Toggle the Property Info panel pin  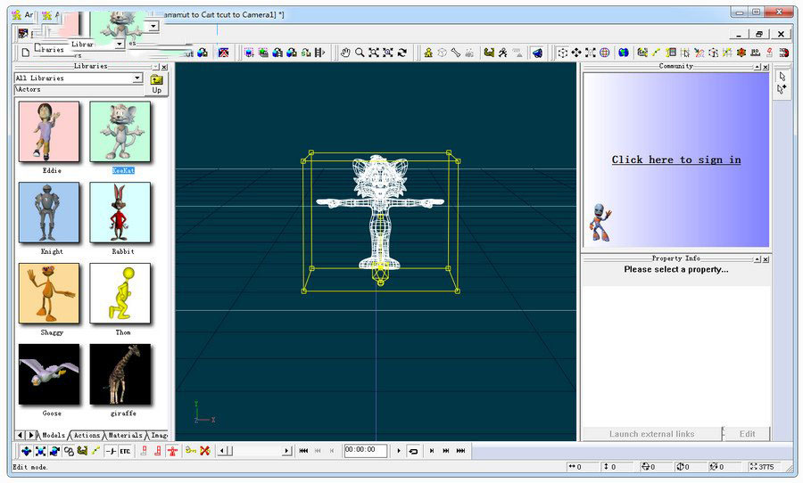click(x=757, y=259)
